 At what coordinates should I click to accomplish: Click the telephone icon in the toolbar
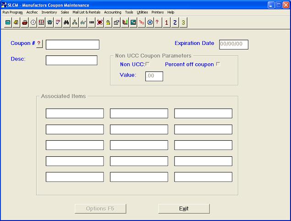[49, 22]
